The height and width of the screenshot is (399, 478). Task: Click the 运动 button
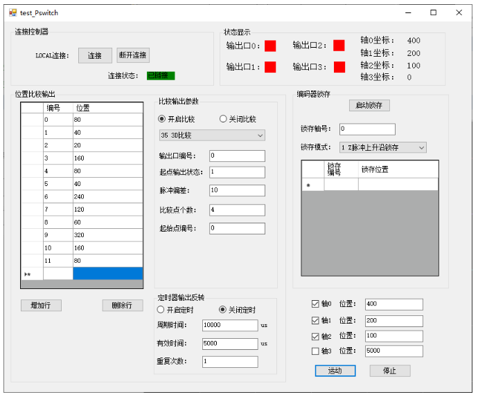(x=335, y=371)
